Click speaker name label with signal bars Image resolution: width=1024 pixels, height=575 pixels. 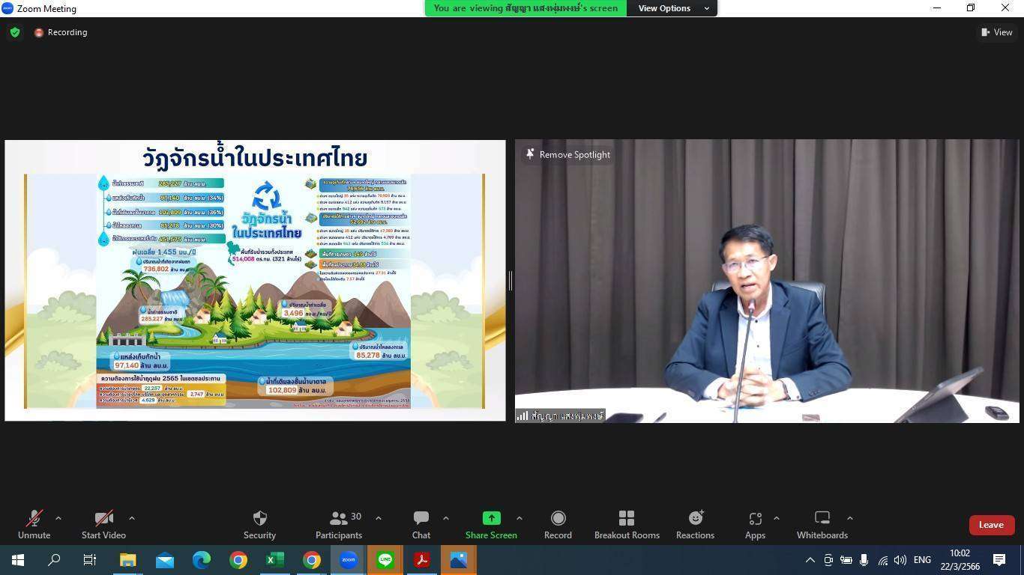pos(560,416)
